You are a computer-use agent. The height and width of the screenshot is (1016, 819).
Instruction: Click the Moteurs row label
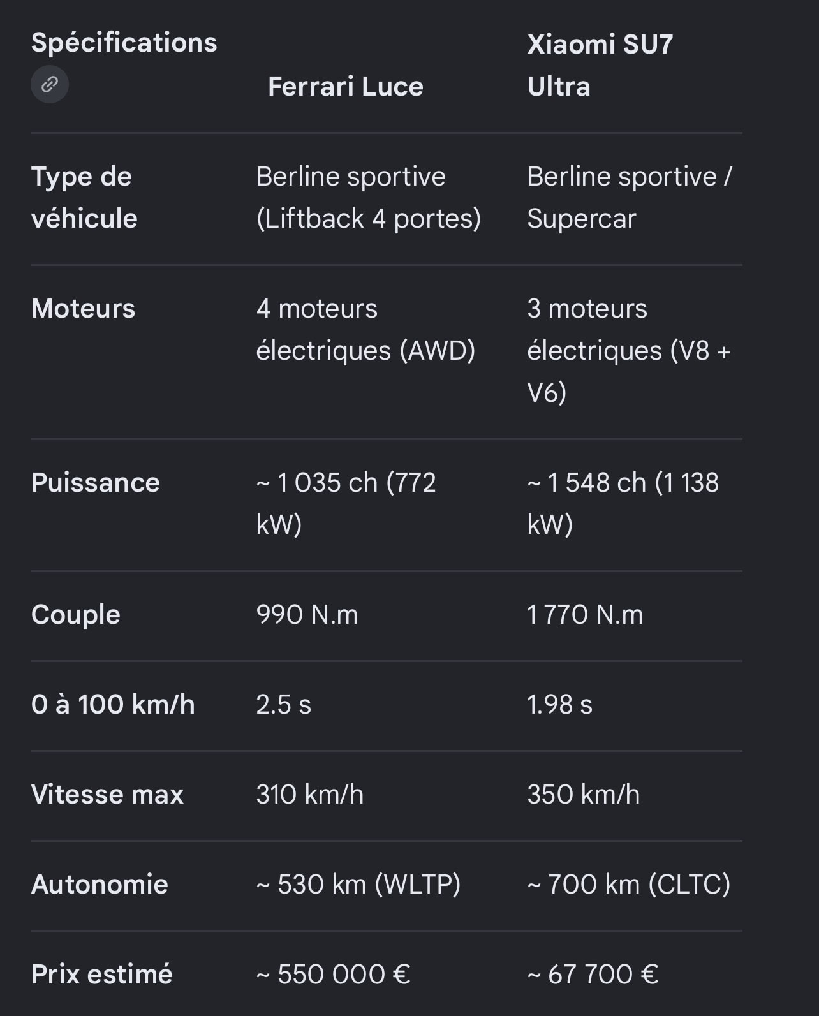pos(84,308)
